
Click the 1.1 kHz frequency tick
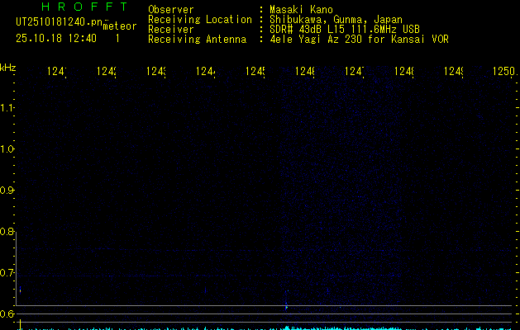(8, 108)
